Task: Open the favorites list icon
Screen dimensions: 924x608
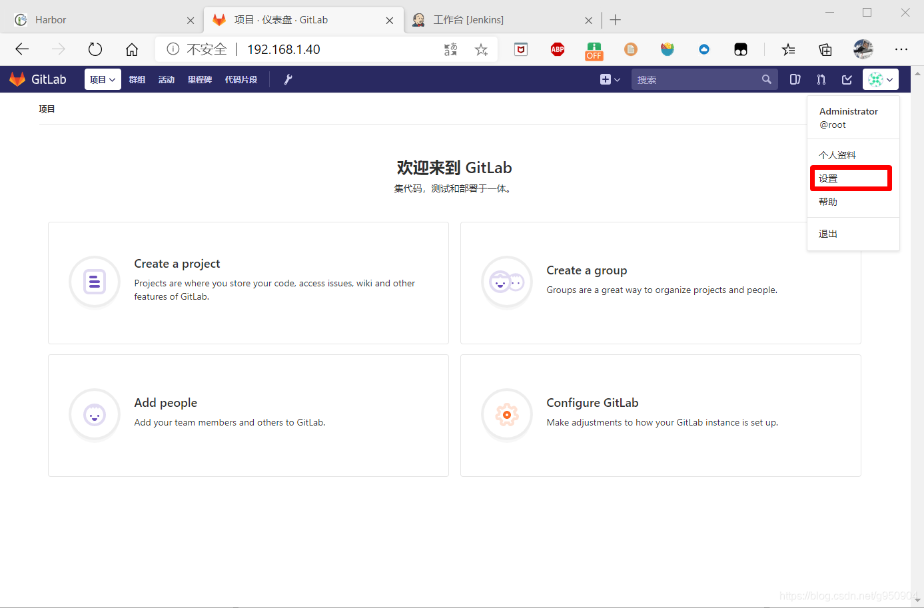Action: [789, 49]
